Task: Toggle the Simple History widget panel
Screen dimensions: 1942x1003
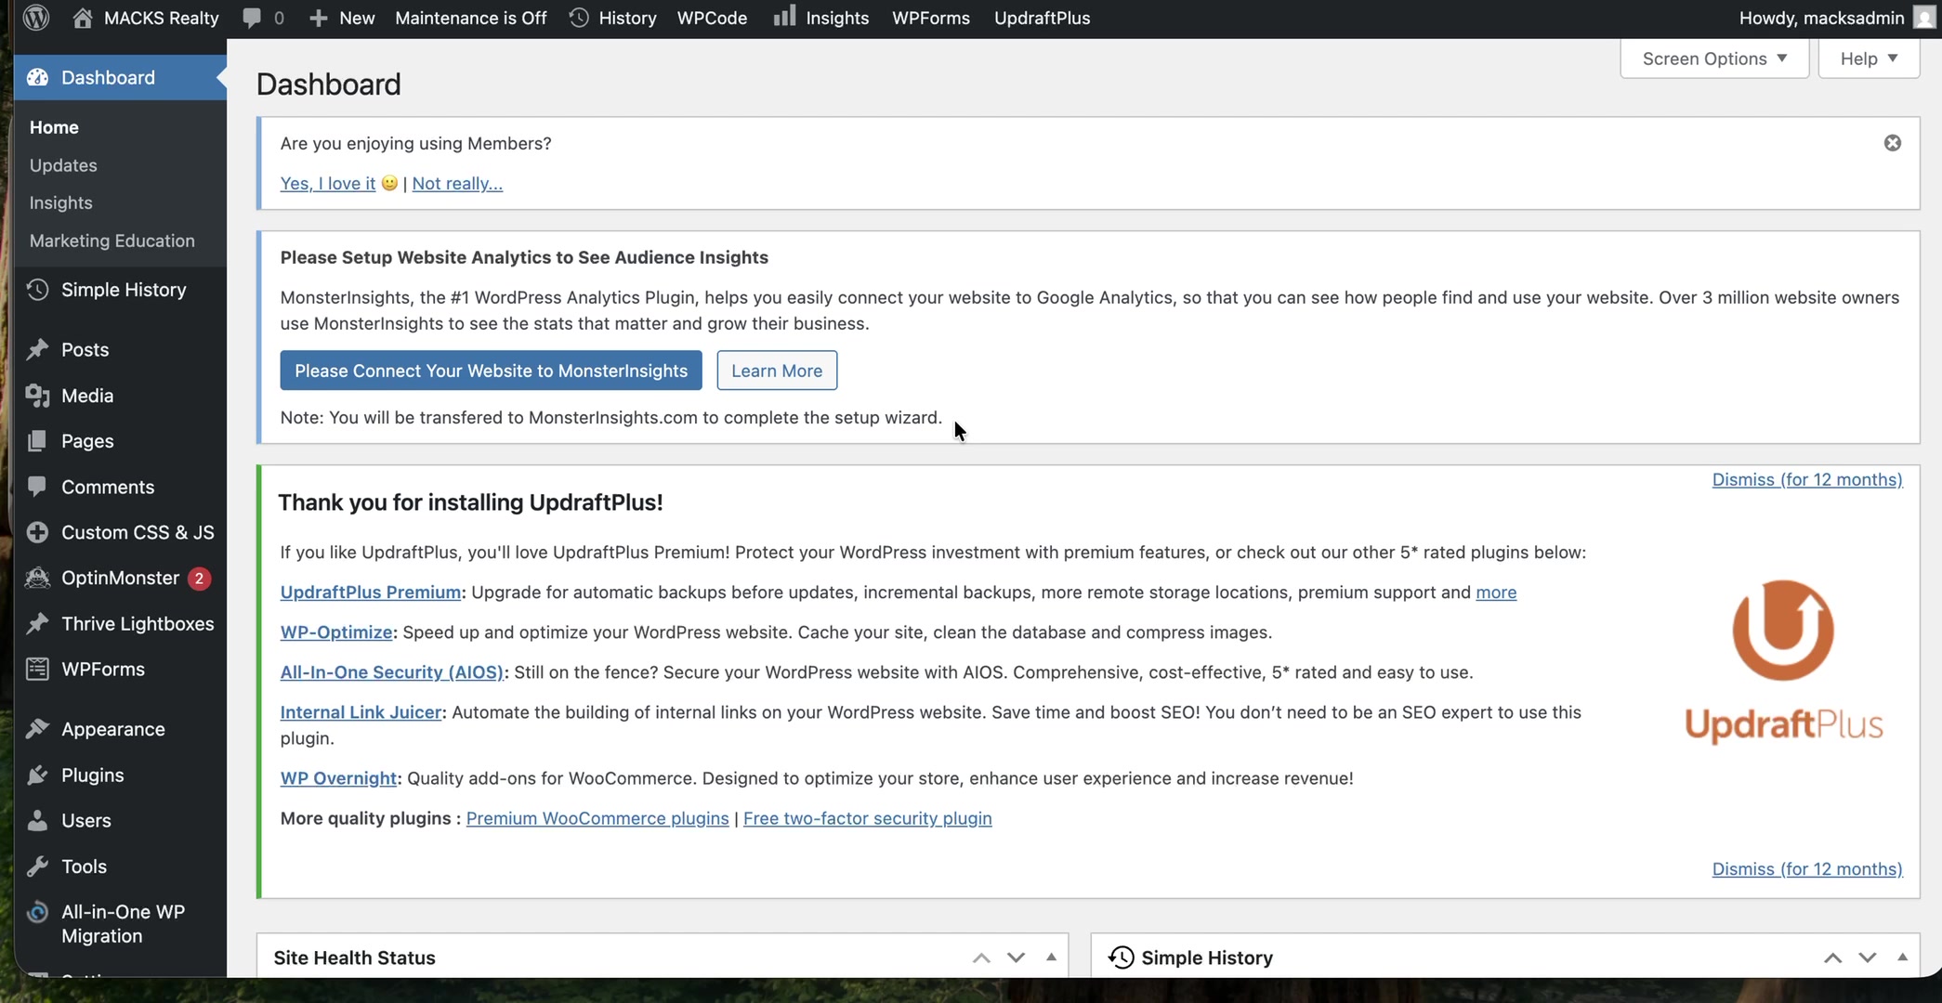Action: pyautogui.click(x=1902, y=957)
